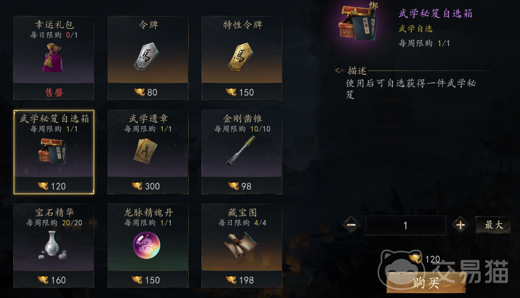The height and width of the screenshot is (298, 520).
Task: Select the purple 幸运礼包 lucky bag icon
Action: pyautogui.click(x=53, y=58)
